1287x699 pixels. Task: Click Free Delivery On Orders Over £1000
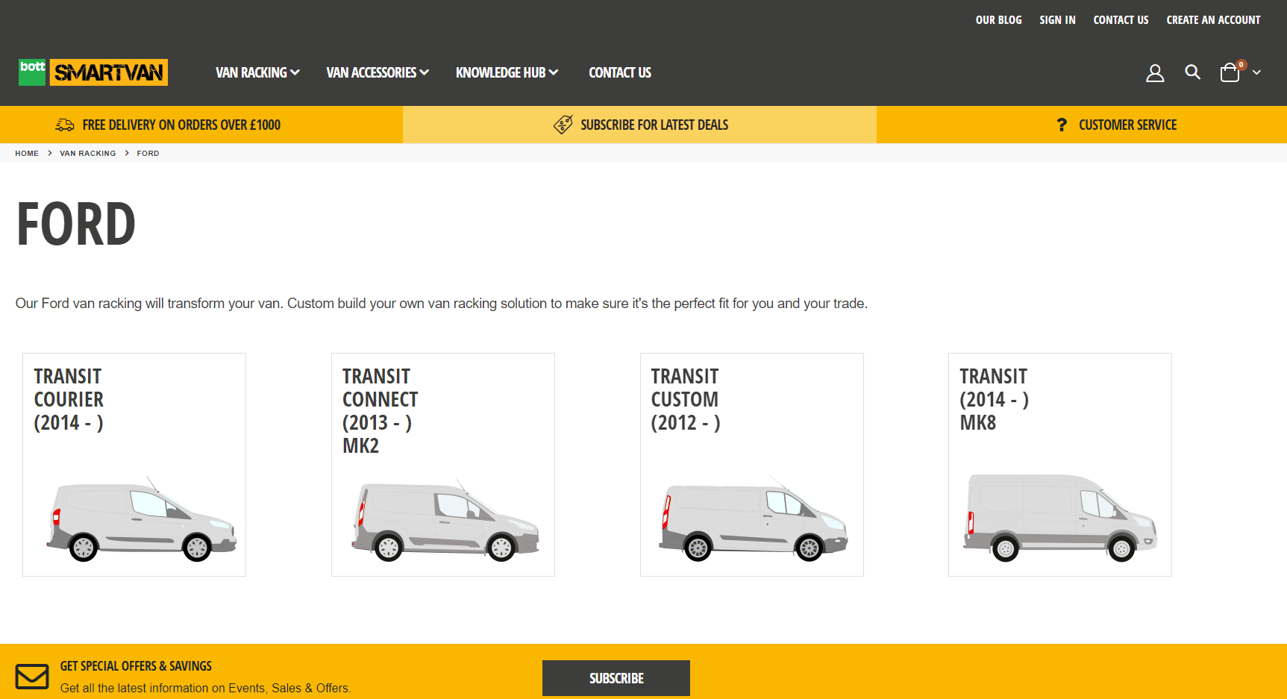coord(181,125)
